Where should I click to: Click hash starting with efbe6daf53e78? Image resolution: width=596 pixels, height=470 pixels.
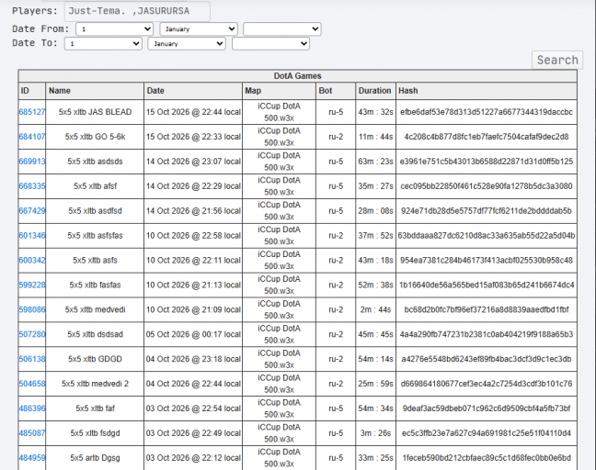click(487, 112)
